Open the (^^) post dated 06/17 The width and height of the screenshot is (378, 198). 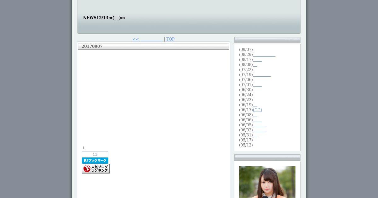pos(257,110)
